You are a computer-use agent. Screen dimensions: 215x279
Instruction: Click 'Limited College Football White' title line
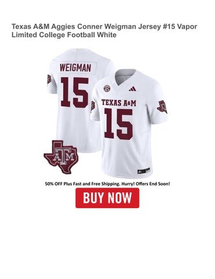pyautogui.click(x=64, y=35)
